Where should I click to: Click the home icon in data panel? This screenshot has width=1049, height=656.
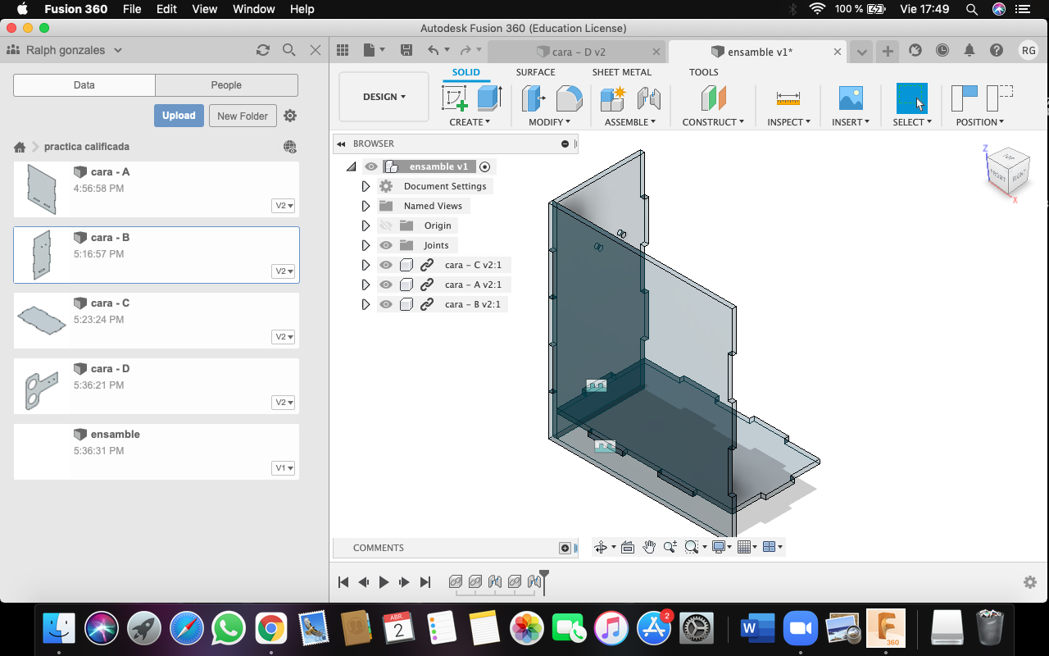(20, 147)
